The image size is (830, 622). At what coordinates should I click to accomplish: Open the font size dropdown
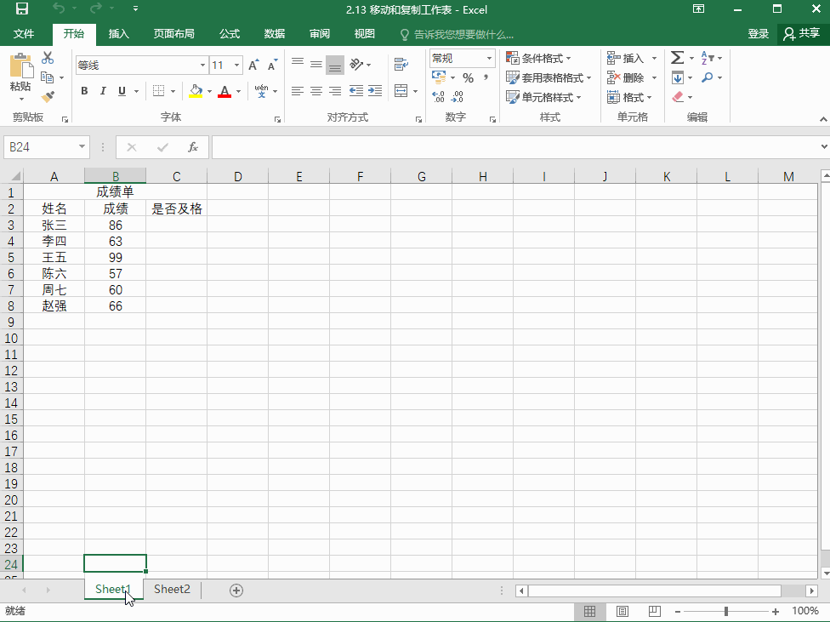tap(237, 65)
